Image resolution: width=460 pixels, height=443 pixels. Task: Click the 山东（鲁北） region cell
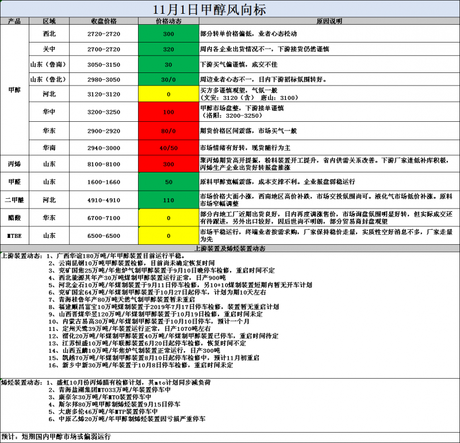[x=49, y=79]
